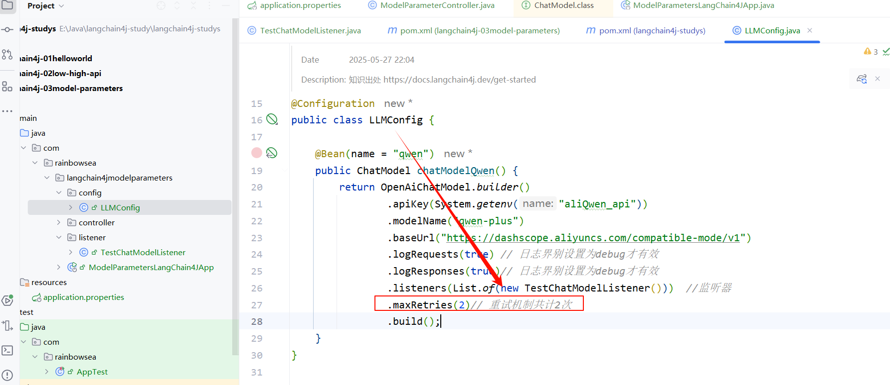Expand the controller package
This screenshot has width=890, height=385.
point(59,222)
